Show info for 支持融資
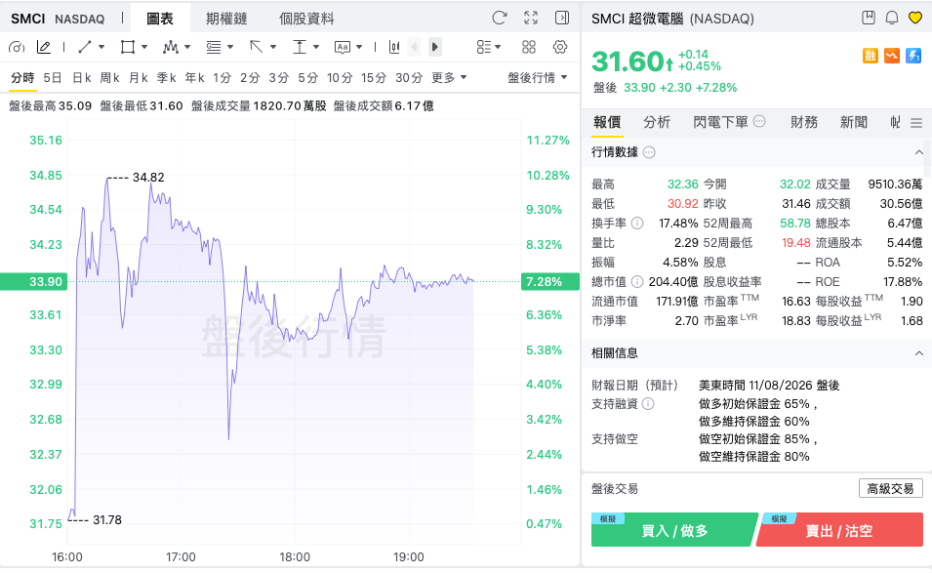 (648, 404)
